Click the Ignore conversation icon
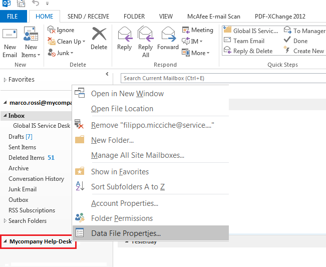Image resolution: width=326 pixels, height=267 pixels. click(x=52, y=31)
